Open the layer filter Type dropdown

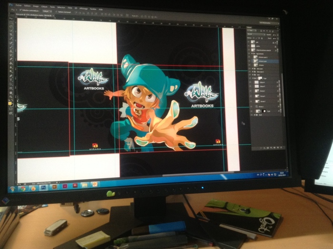252,30
